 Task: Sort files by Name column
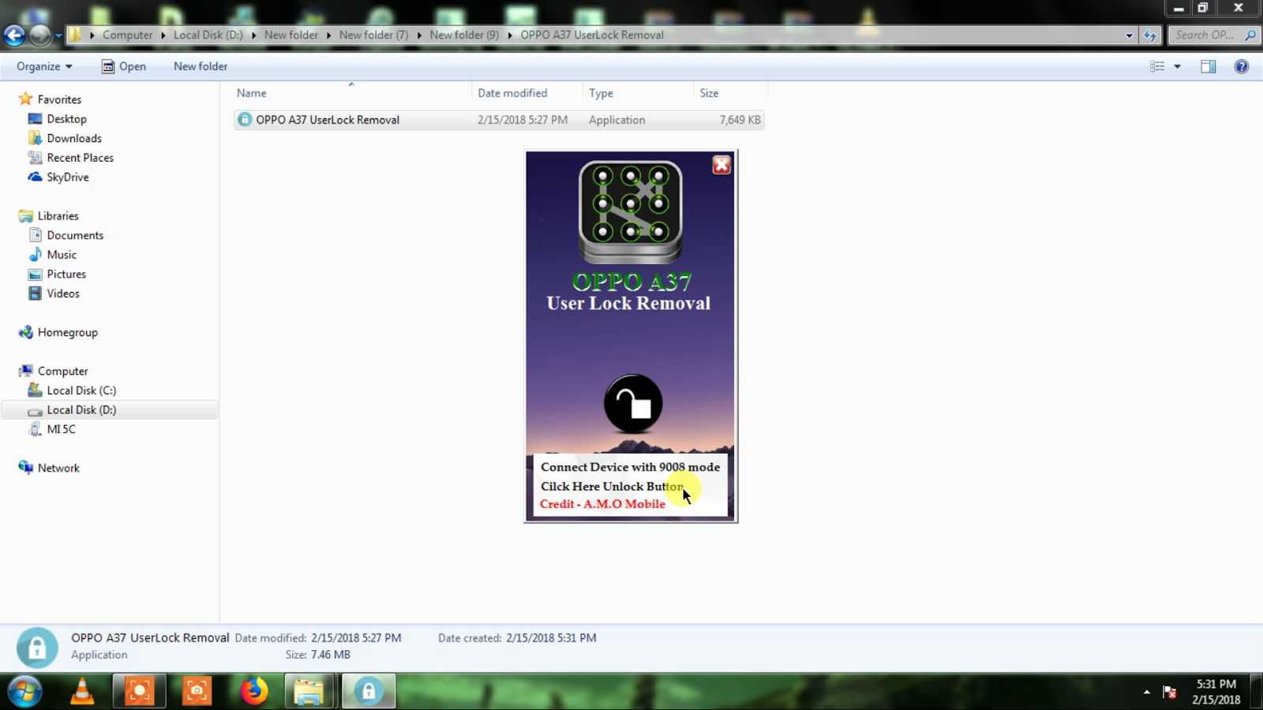(353, 93)
